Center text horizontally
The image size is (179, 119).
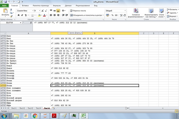55,15
